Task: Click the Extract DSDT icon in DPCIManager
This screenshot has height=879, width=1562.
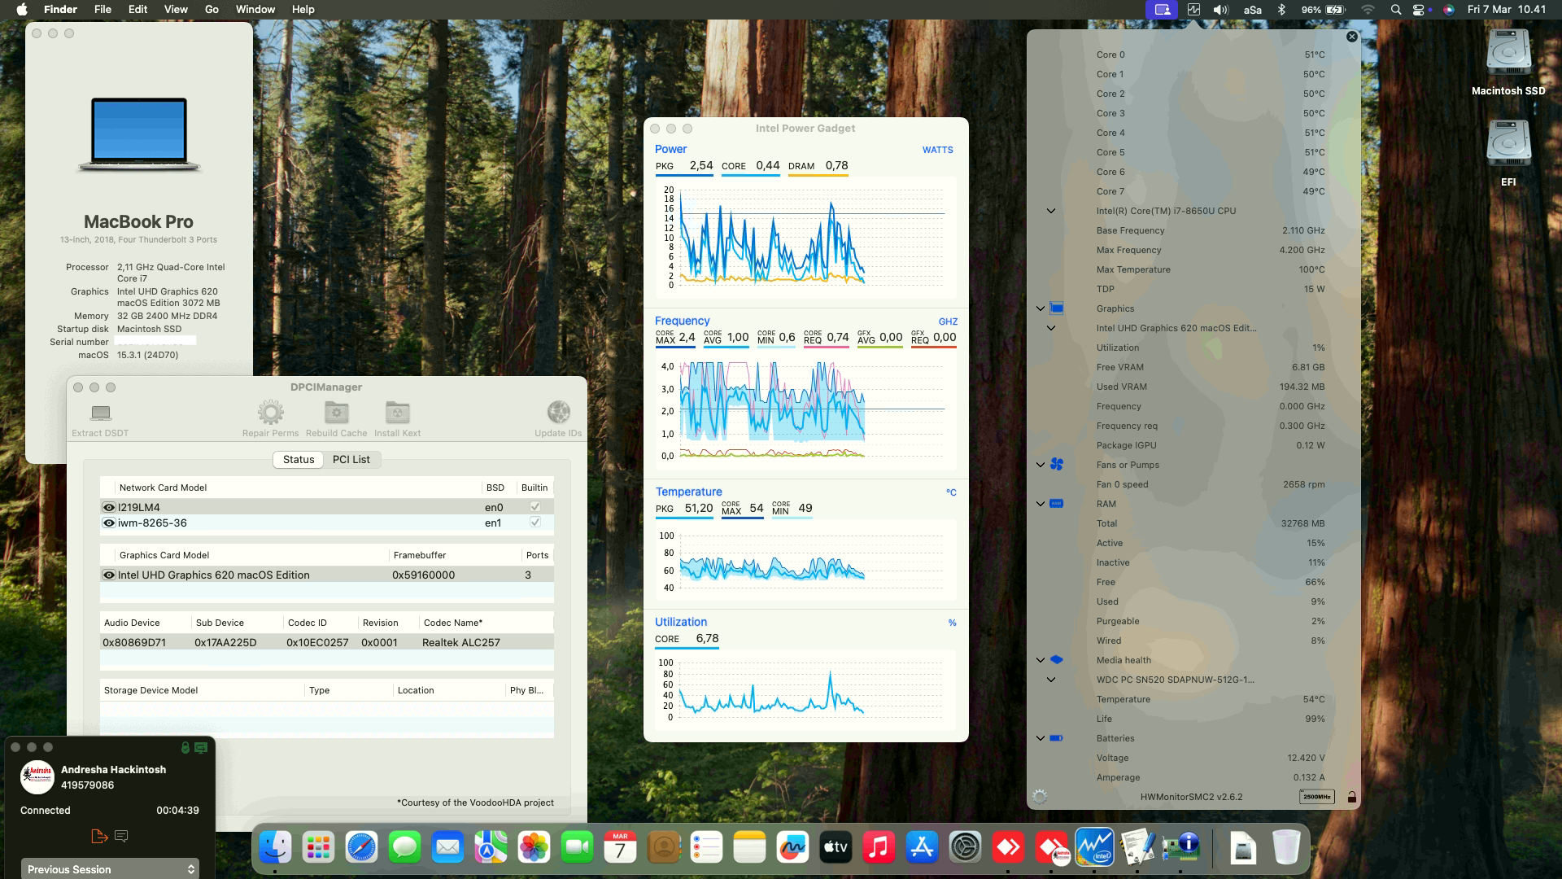Action: coord(100,413)
